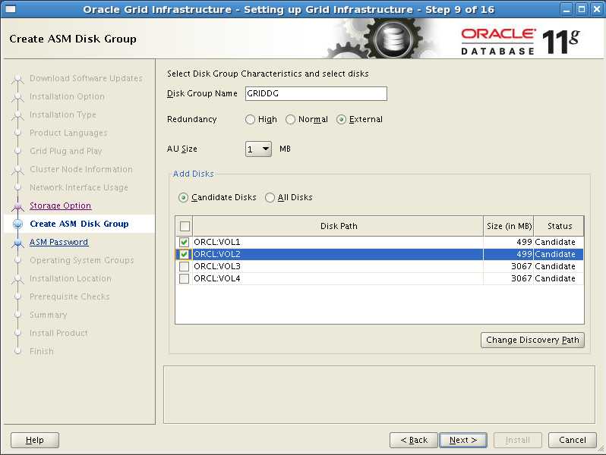Screen dimensions: 606x455
Task: Uncheck the ORCL:VOL2 disk checkbox
Action: tap(184, 254)
